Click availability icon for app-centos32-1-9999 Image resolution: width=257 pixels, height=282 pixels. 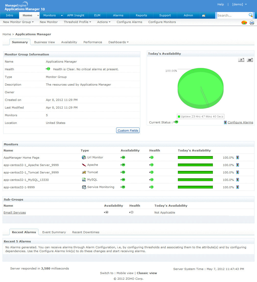(x=123, y=187)
